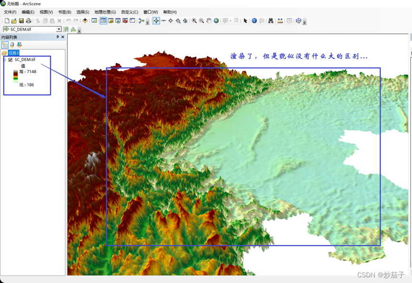412x283 pixels.
Task: Select the Center on Target tool
Action: coord(171,21)
